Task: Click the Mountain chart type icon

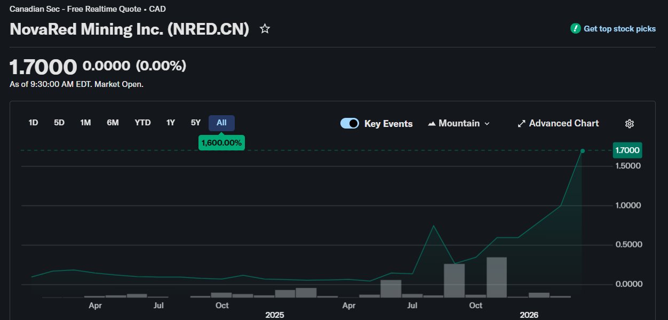Action: (x=432, y=124)
